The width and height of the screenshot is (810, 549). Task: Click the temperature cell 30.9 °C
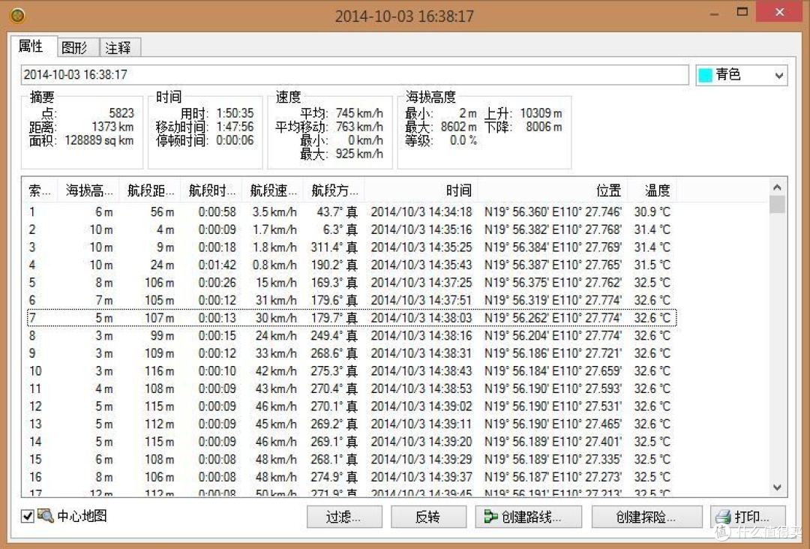click(652, 211)
